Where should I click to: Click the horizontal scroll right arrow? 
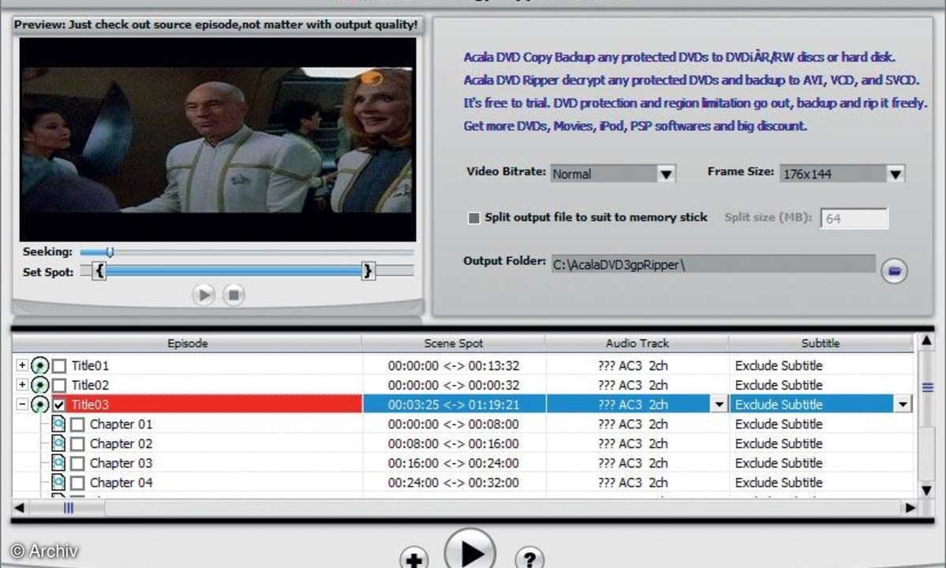point(910,508)
